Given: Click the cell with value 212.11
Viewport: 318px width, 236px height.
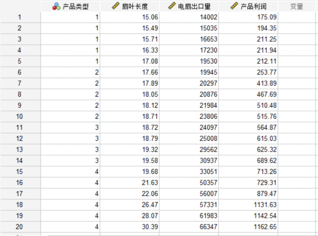Looking at the screenshot, I should coord(248,61).
